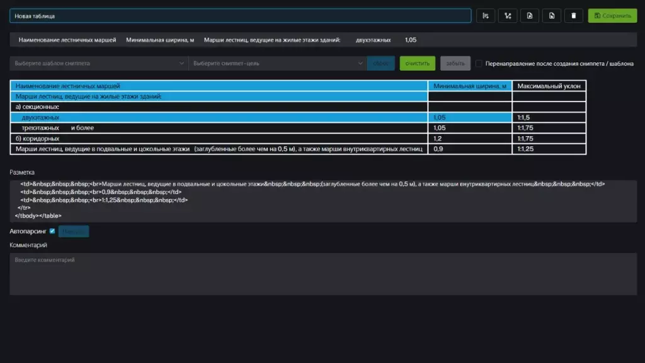Open the Выберите шаблон сниппета dropdown
Image resolution: width=645 pixels, height=363 pixels.
click(99, 64)
